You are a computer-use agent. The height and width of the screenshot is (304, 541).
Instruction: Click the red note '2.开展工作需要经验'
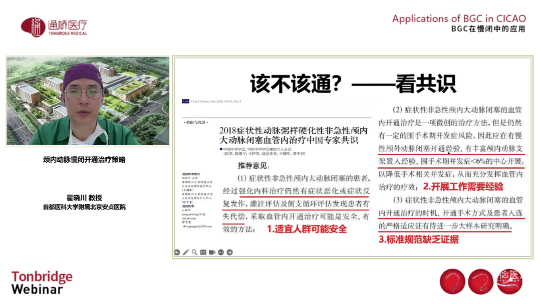[x=463, y=187]
